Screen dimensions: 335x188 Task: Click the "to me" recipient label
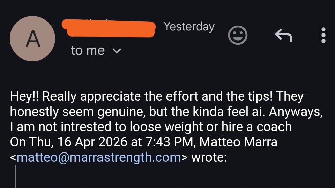click(x=88, y=51)
